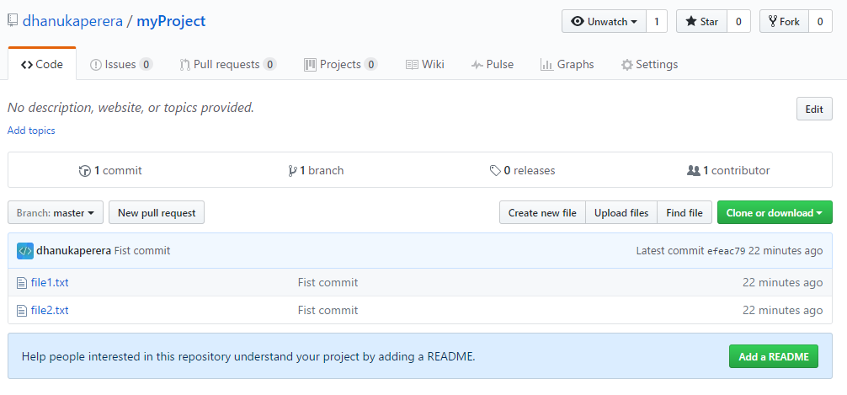Click the file icon next to file1.txt
The image size is (847, 395).
[x=22, y=283]
